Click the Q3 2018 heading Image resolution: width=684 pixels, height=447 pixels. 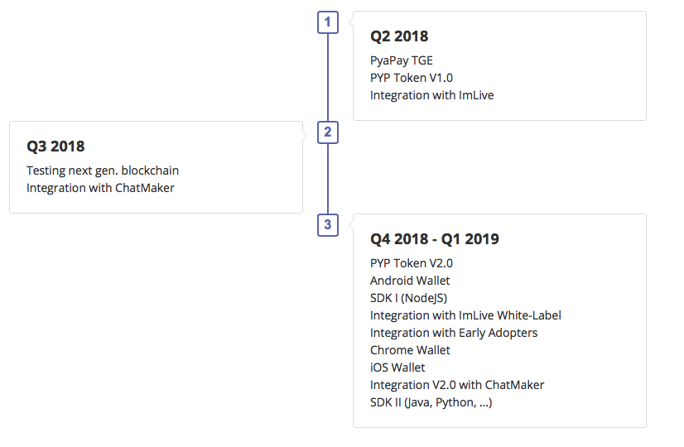click(55, 146)
